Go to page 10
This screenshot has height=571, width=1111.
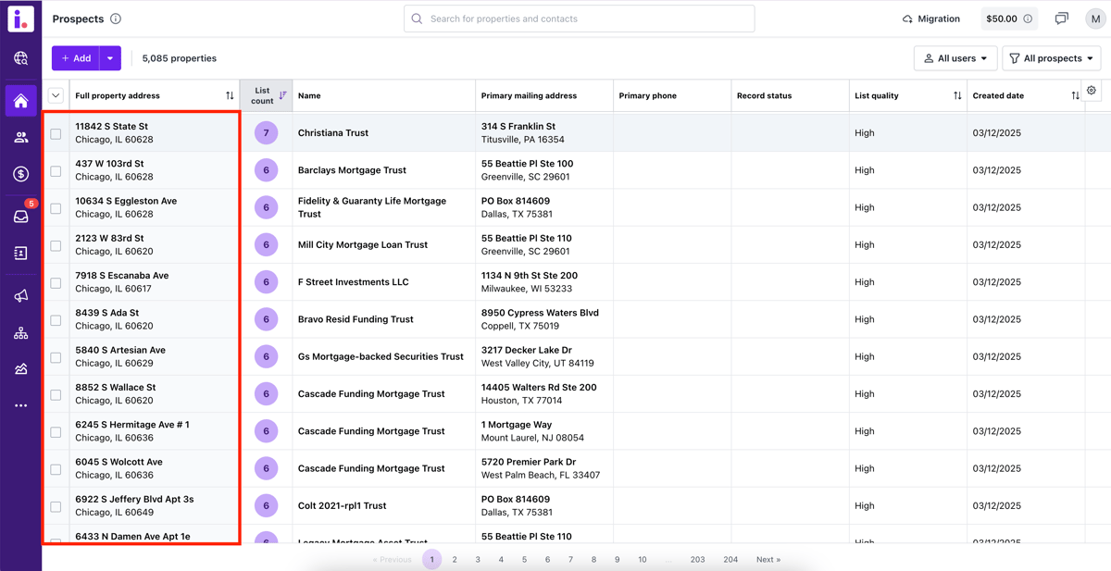pos(643,560)
